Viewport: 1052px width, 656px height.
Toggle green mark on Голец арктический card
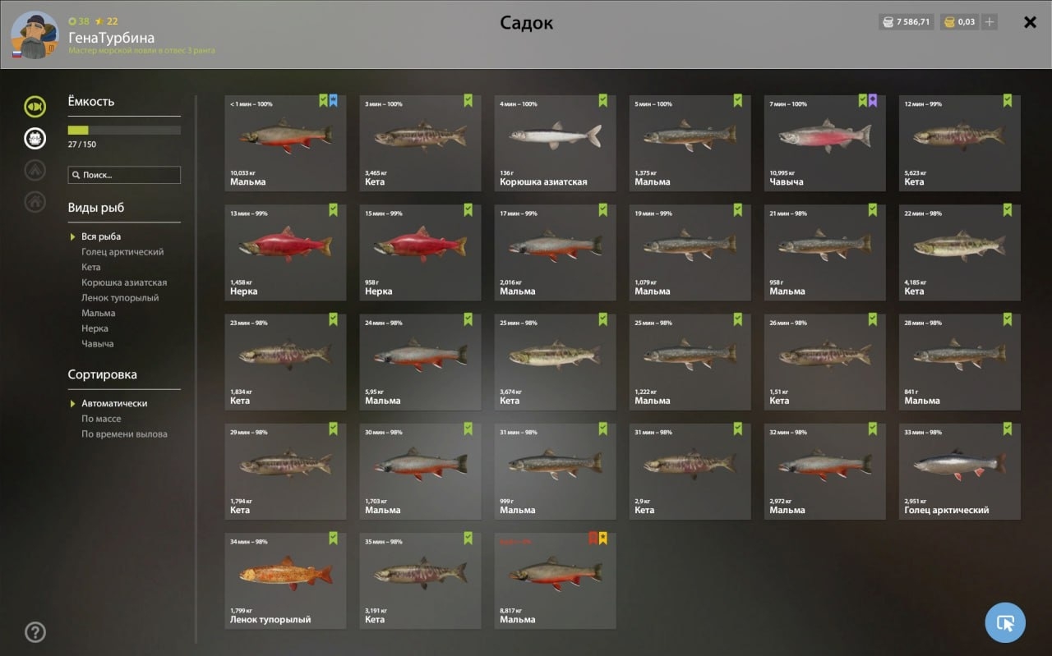(1008, 429)
